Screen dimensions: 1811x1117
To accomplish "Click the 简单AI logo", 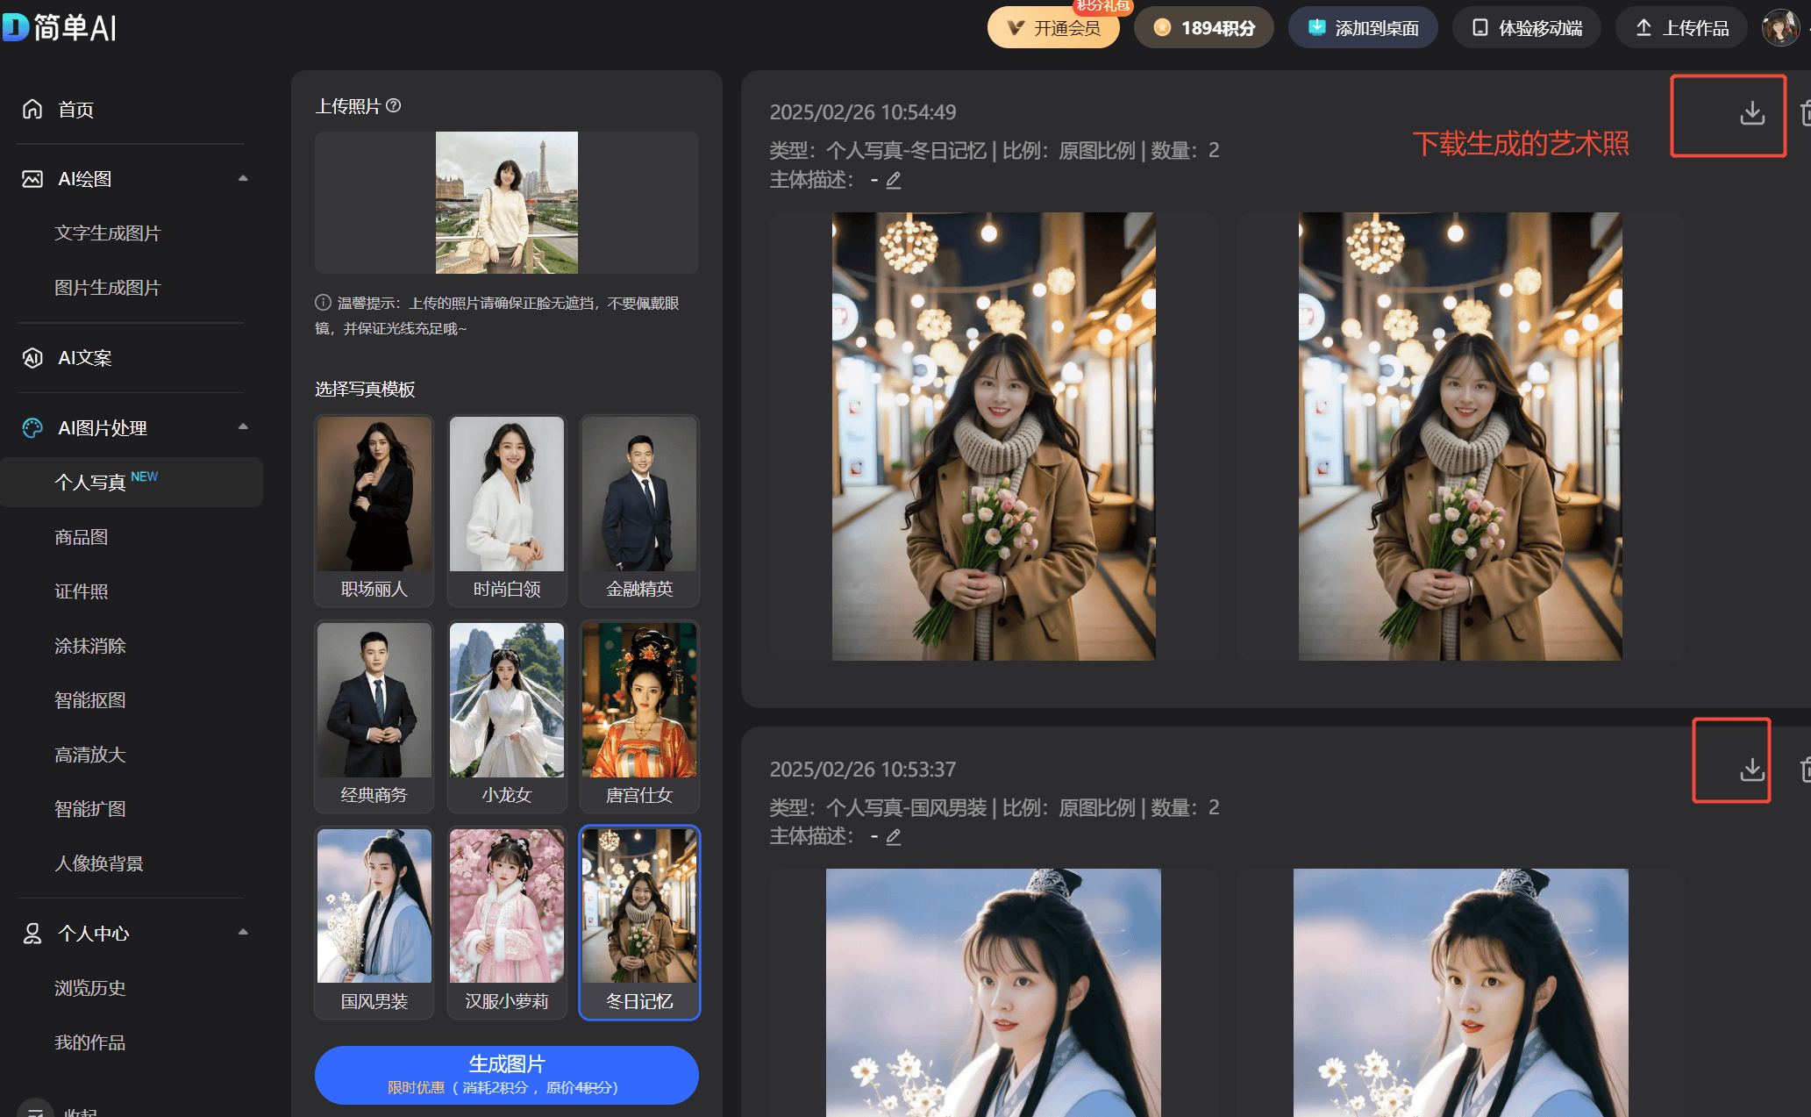I will [x=60, y=27].
